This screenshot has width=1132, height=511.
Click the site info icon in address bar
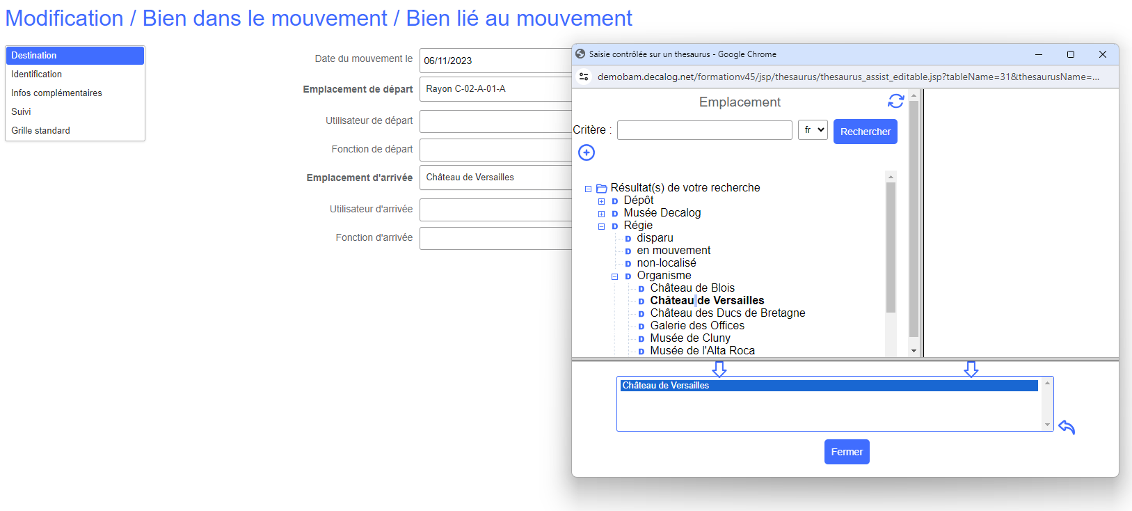pyautogui.click(x=584, y=77)
